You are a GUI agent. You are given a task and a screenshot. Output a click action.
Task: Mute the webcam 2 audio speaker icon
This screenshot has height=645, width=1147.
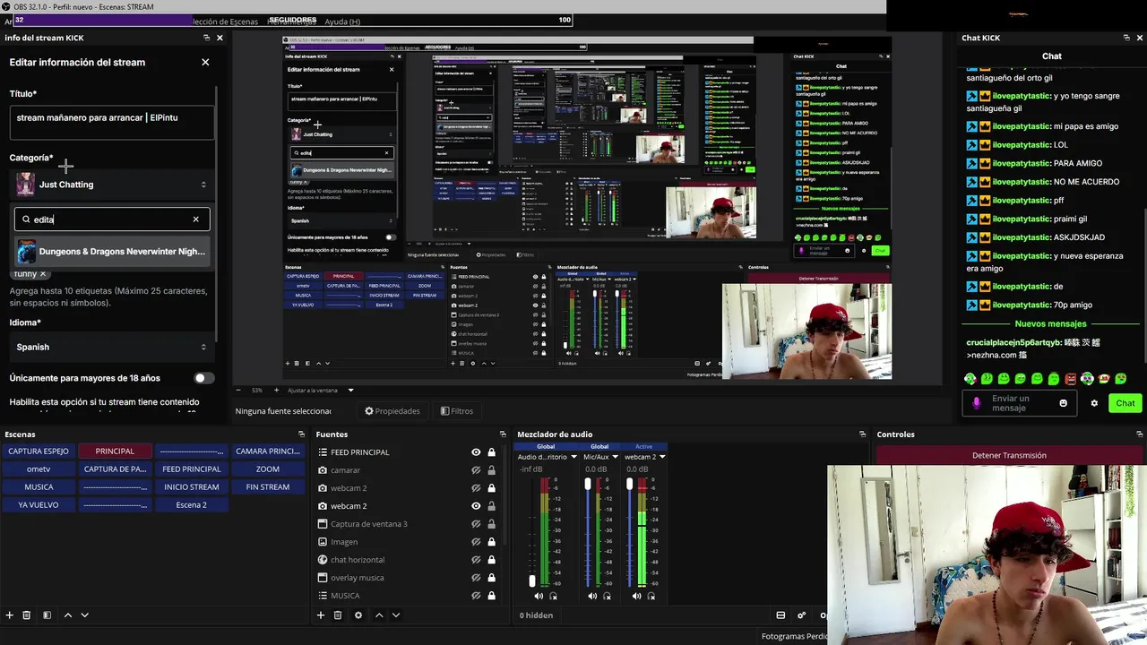[637, 596]
